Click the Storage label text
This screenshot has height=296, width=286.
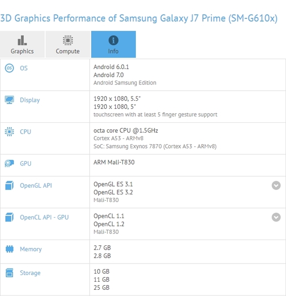(x=30, y=273)
